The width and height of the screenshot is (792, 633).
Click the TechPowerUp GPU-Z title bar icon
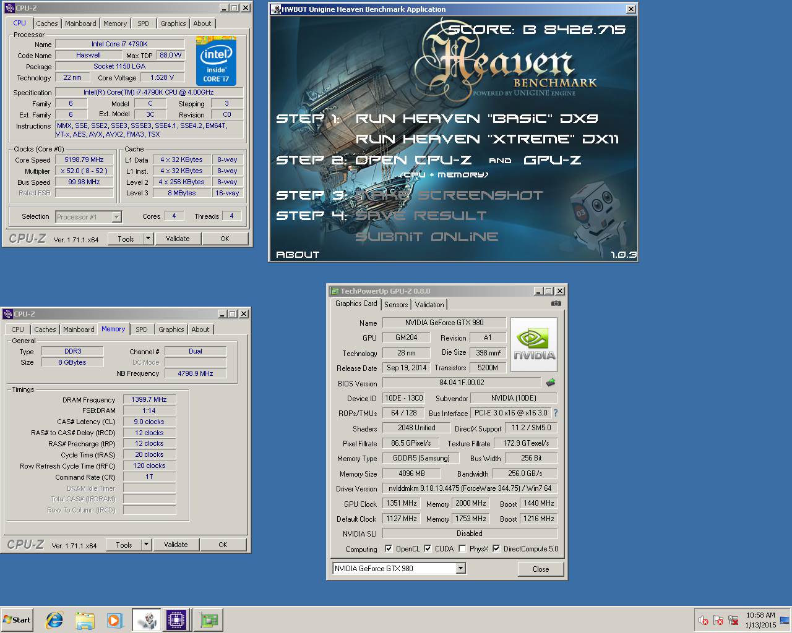[x=334, y=291]
